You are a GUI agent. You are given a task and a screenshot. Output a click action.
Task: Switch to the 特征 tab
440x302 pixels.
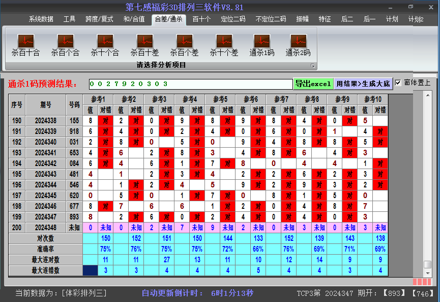[x=325, y=19]
